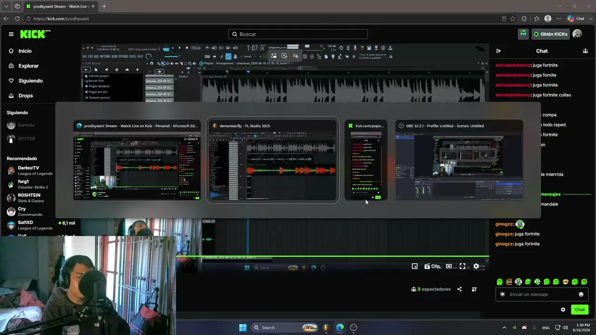Click the share stream icon
Viewport: 596px width, 335px height.
click(459, 289)
